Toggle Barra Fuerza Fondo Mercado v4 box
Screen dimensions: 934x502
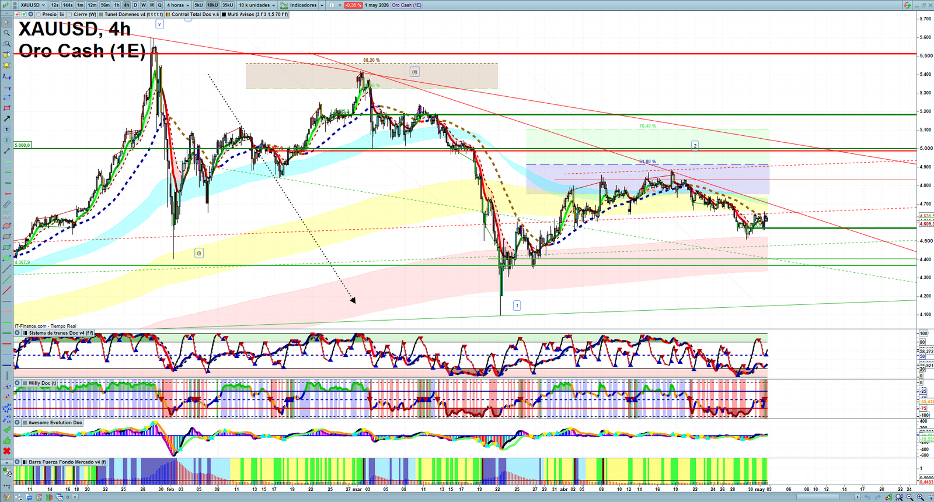(x=25, y=462)
